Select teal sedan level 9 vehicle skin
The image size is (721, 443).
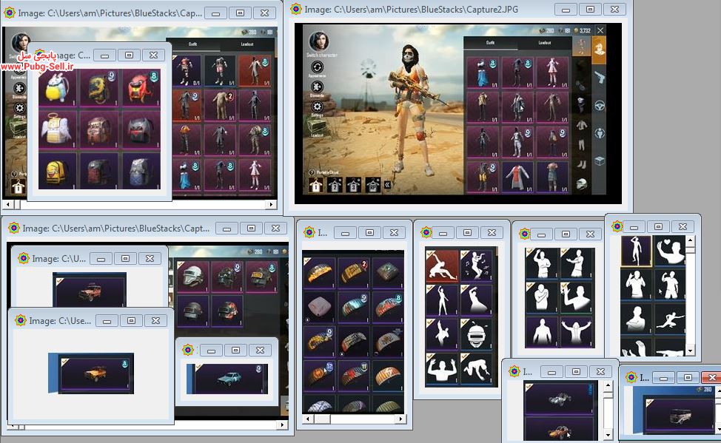[229, 379]
